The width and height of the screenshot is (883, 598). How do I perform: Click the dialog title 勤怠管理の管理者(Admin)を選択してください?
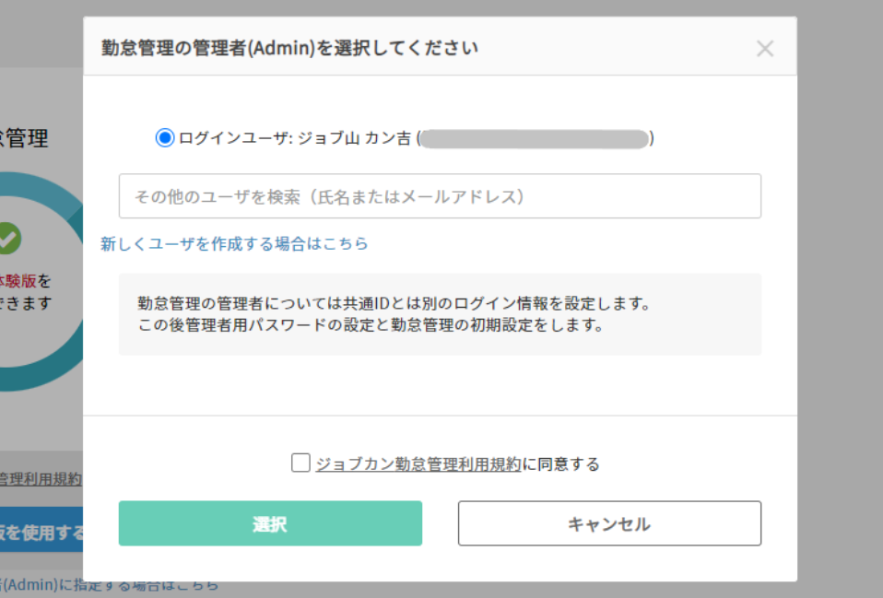pyautogui.click(x=289, y=48)
